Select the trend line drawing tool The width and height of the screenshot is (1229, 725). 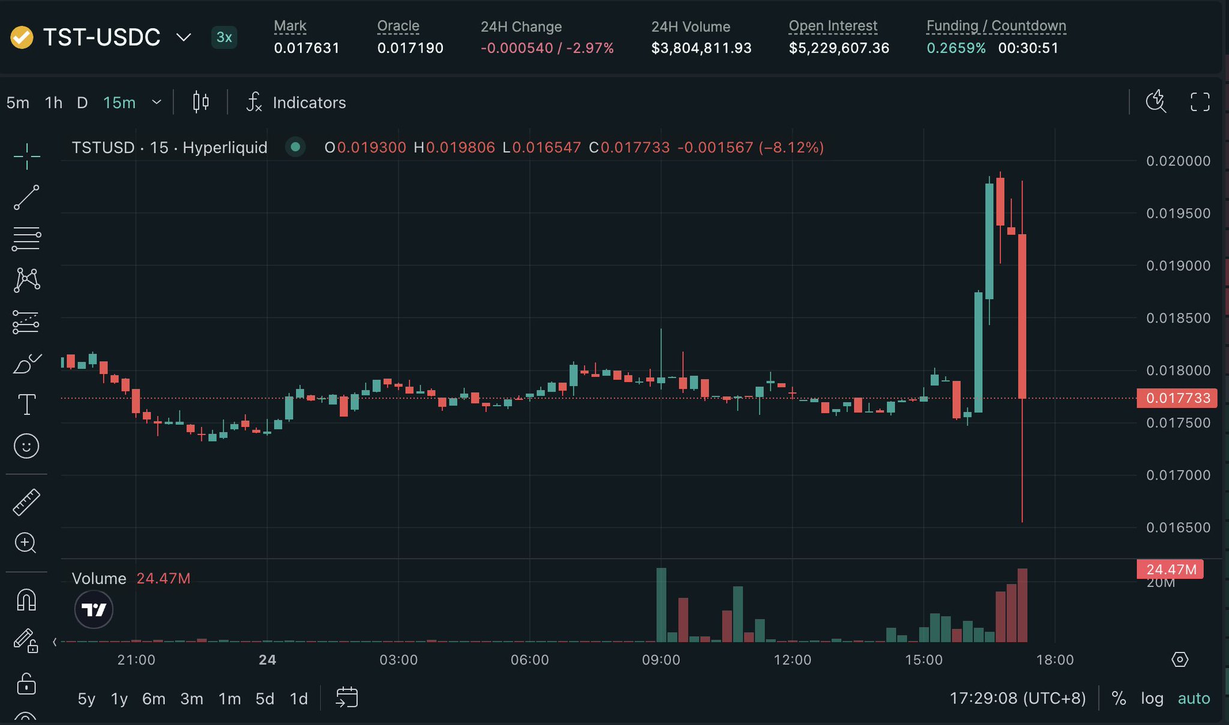(26, 198)
